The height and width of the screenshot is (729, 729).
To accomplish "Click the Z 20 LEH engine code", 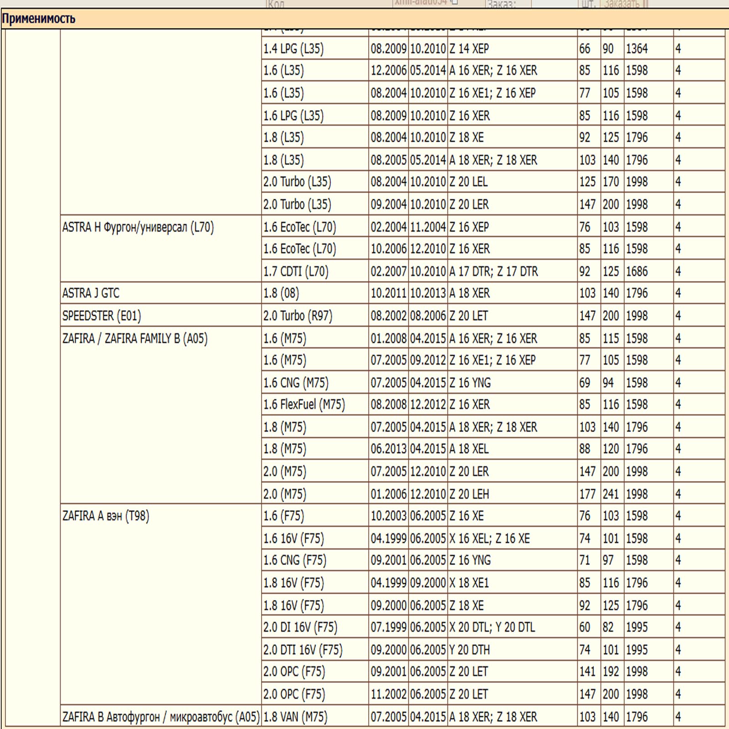I will pyautogui.click(x=469, y=494).
